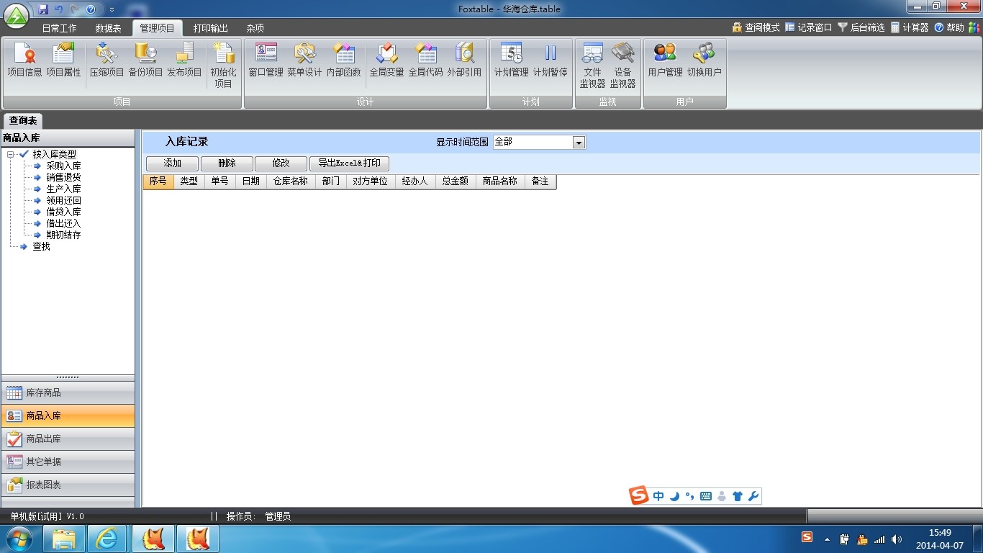
Task: Open 窗口管理 designer
Action: click(x=266, y=60)
